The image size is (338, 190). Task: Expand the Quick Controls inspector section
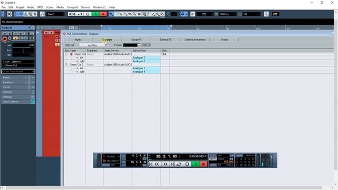pyautogui.click(x=18, y=102)
